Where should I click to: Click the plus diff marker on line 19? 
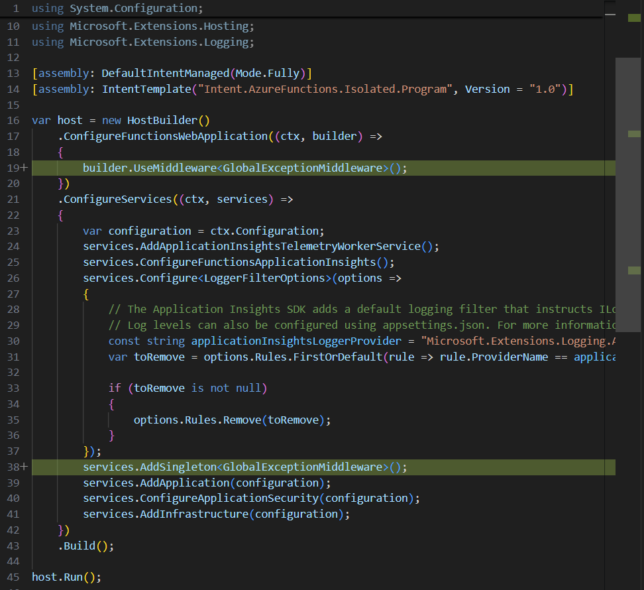(25, 168)
